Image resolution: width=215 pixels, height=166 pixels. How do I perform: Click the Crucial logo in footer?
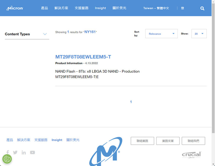(x=191, y=155)
